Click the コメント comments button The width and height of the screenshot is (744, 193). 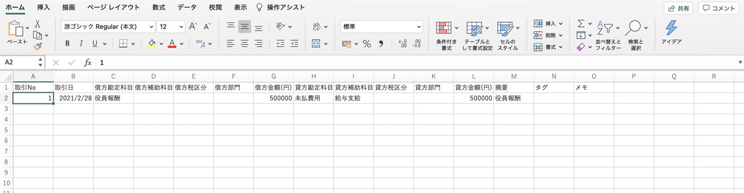pyautogui.click(x=719, y=8)
